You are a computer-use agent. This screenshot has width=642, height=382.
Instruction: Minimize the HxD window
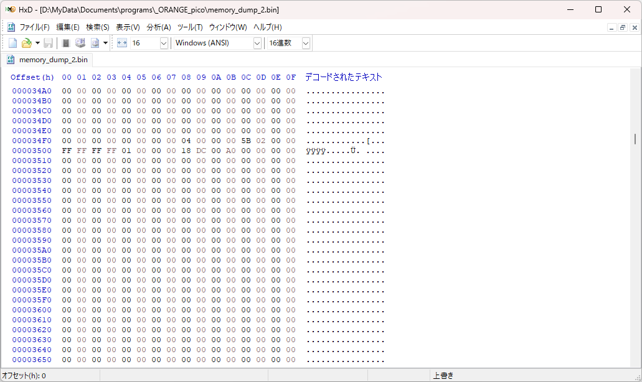[x=570, y=9]
